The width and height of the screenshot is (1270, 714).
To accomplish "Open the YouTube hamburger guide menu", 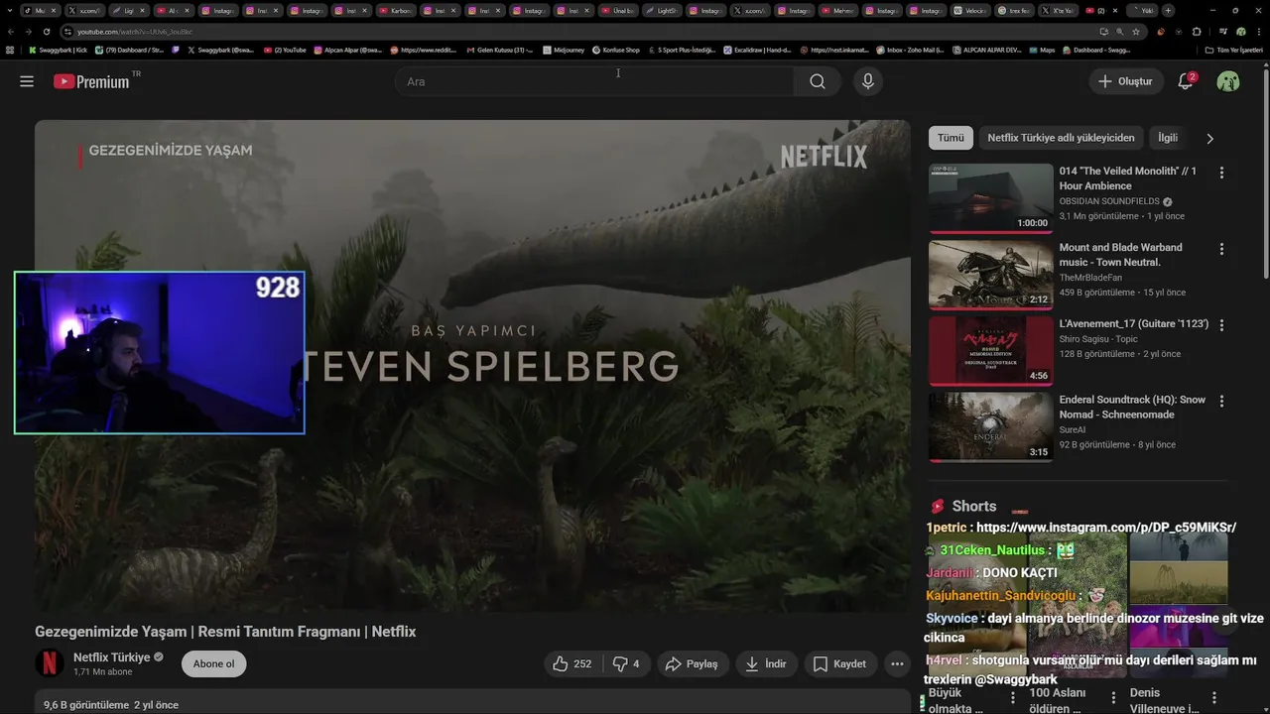I will tap(27, 81).
